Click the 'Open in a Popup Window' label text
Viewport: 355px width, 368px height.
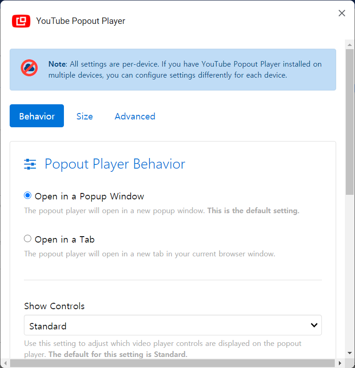[89, 196]
